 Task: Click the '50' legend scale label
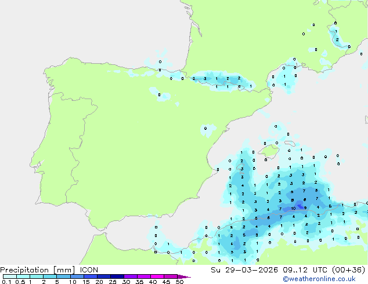[x=179, y=282]
